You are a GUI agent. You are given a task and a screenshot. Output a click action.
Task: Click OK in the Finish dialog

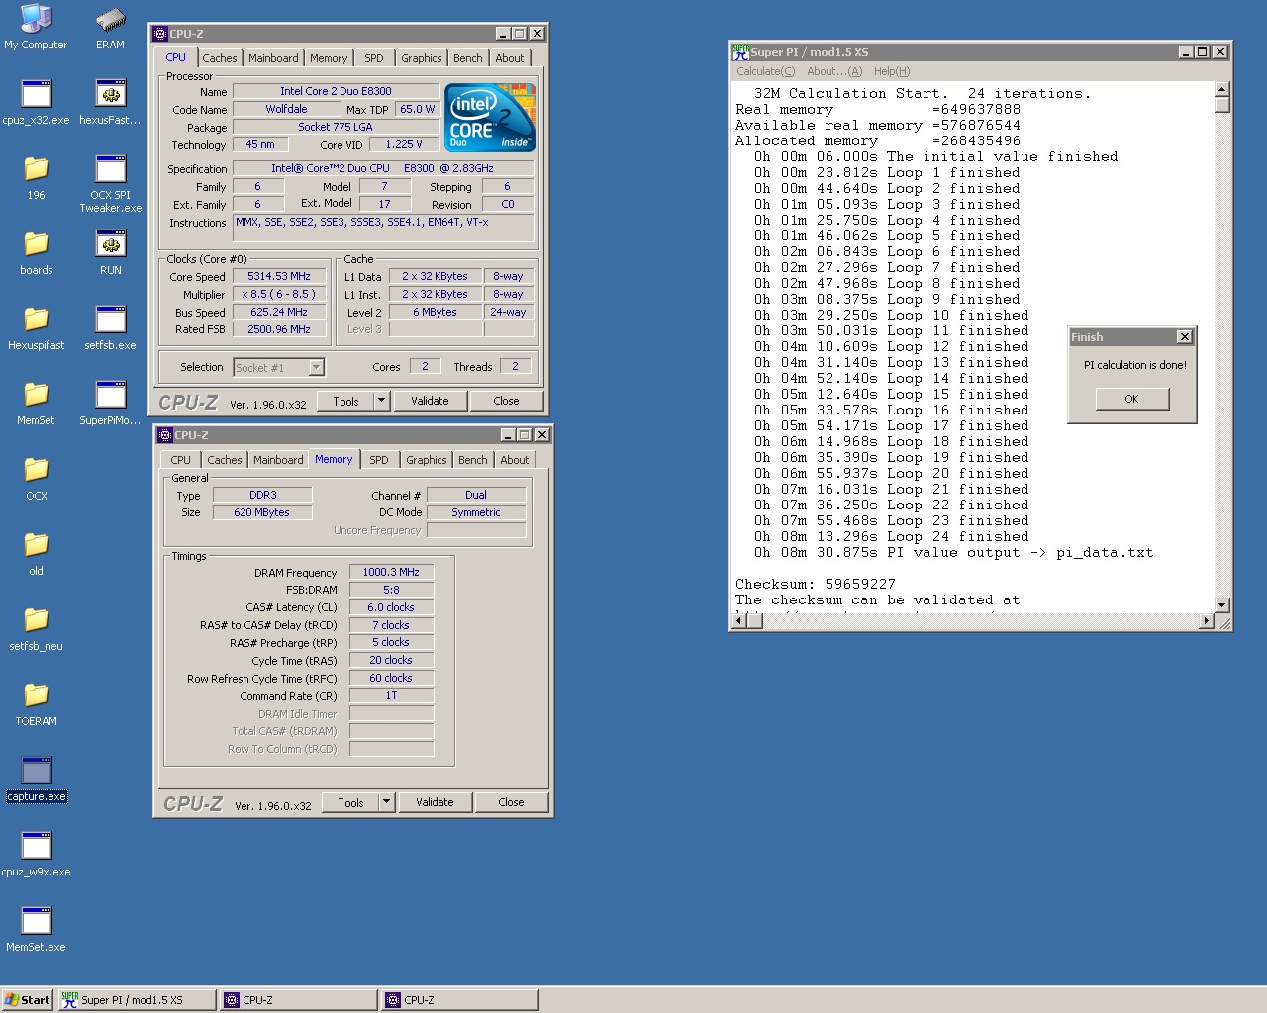click(x=1132, y=399)
